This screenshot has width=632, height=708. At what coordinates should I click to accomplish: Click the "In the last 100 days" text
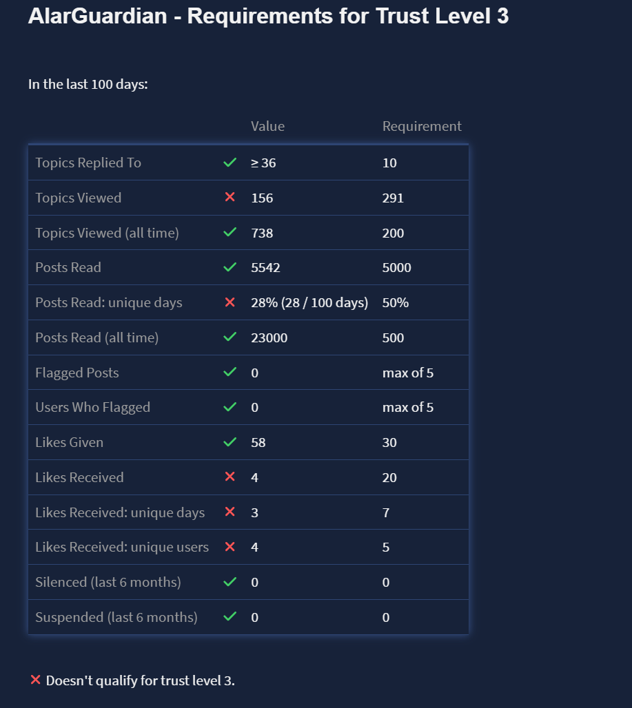click(88, 85)
